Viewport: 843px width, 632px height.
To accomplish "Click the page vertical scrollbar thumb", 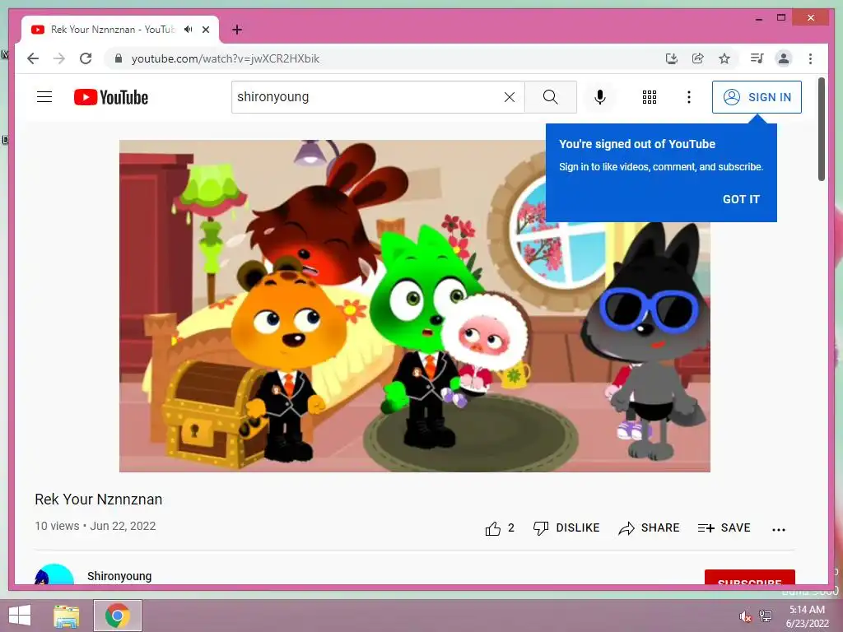I will point(821,129).
